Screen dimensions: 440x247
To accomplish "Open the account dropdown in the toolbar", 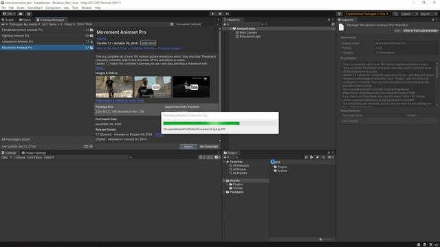I will tap(9, 14).
